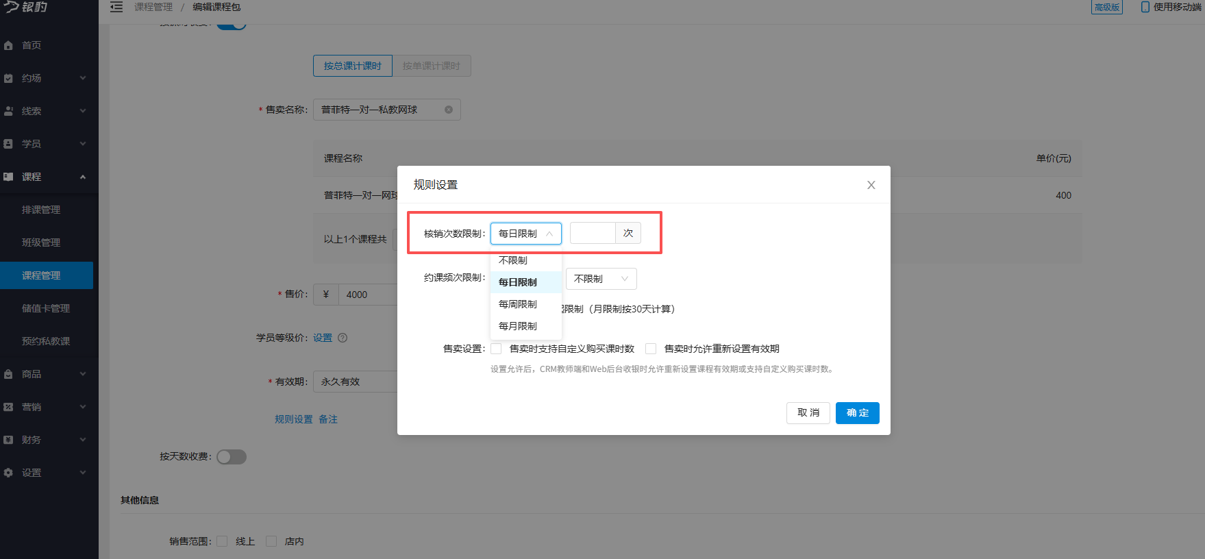Expand the 约场 sidebar menu
This screenshot has height=559, width=1205.
[x=83, y=78]
